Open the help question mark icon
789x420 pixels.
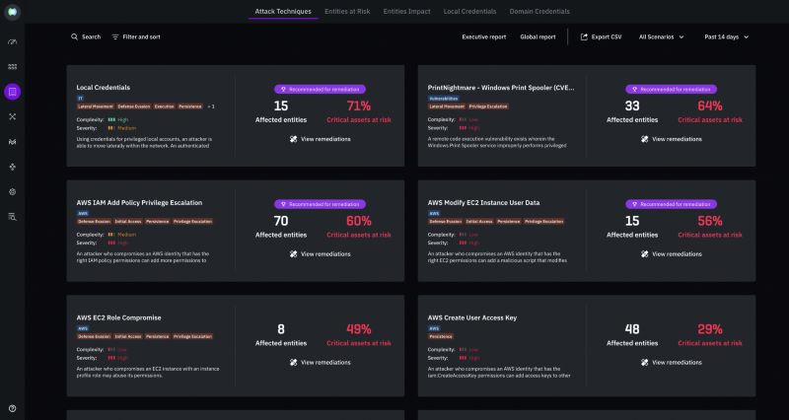13,407
